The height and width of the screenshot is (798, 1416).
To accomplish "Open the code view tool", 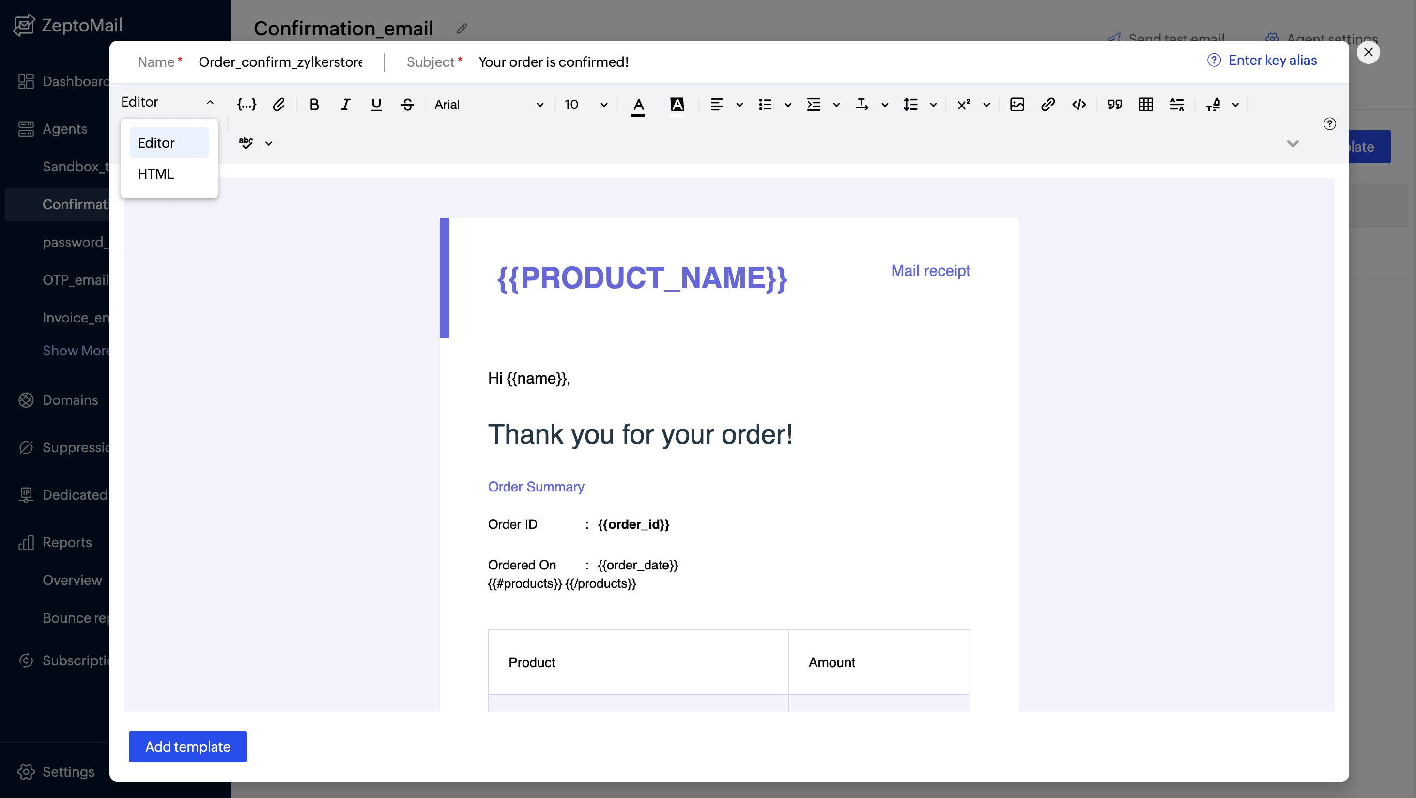I will [1078, 105].
